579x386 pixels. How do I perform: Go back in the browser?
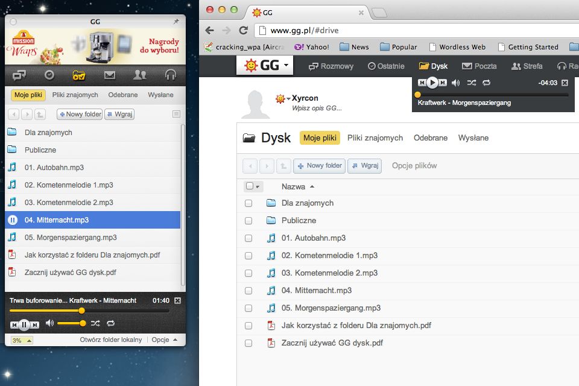(209, 30)
